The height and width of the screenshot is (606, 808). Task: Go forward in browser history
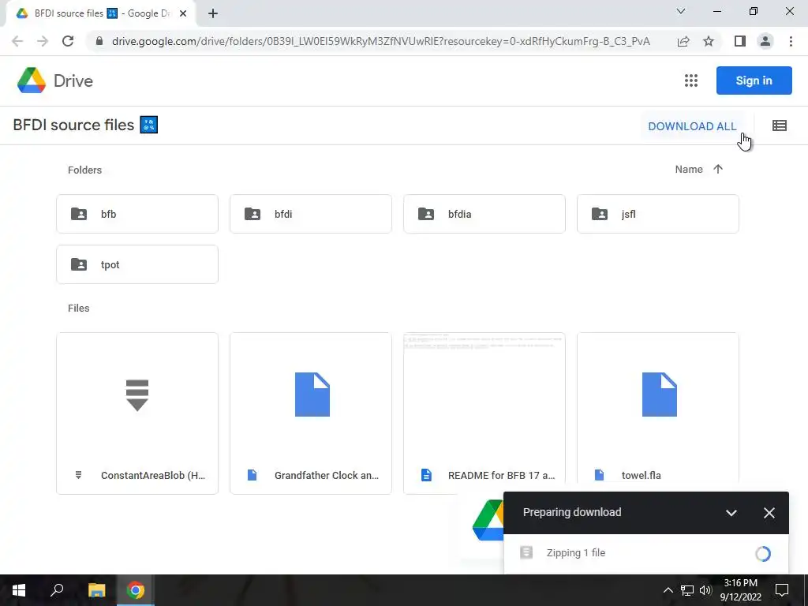[x=43, y=41]
